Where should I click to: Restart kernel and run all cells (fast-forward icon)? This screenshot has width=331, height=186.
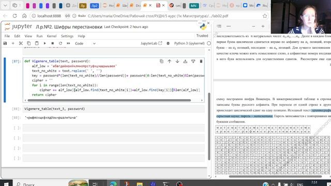[x=68, y=43]
